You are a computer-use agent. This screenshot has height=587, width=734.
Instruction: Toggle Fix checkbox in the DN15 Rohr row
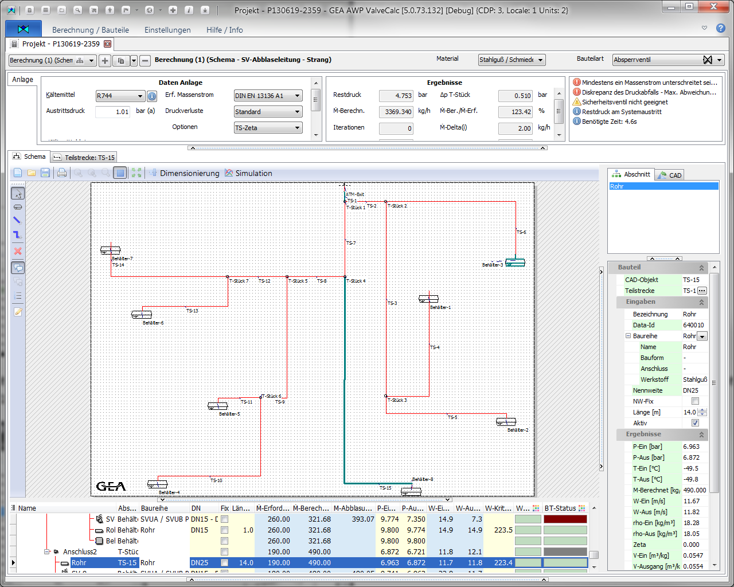click(225, 530)
